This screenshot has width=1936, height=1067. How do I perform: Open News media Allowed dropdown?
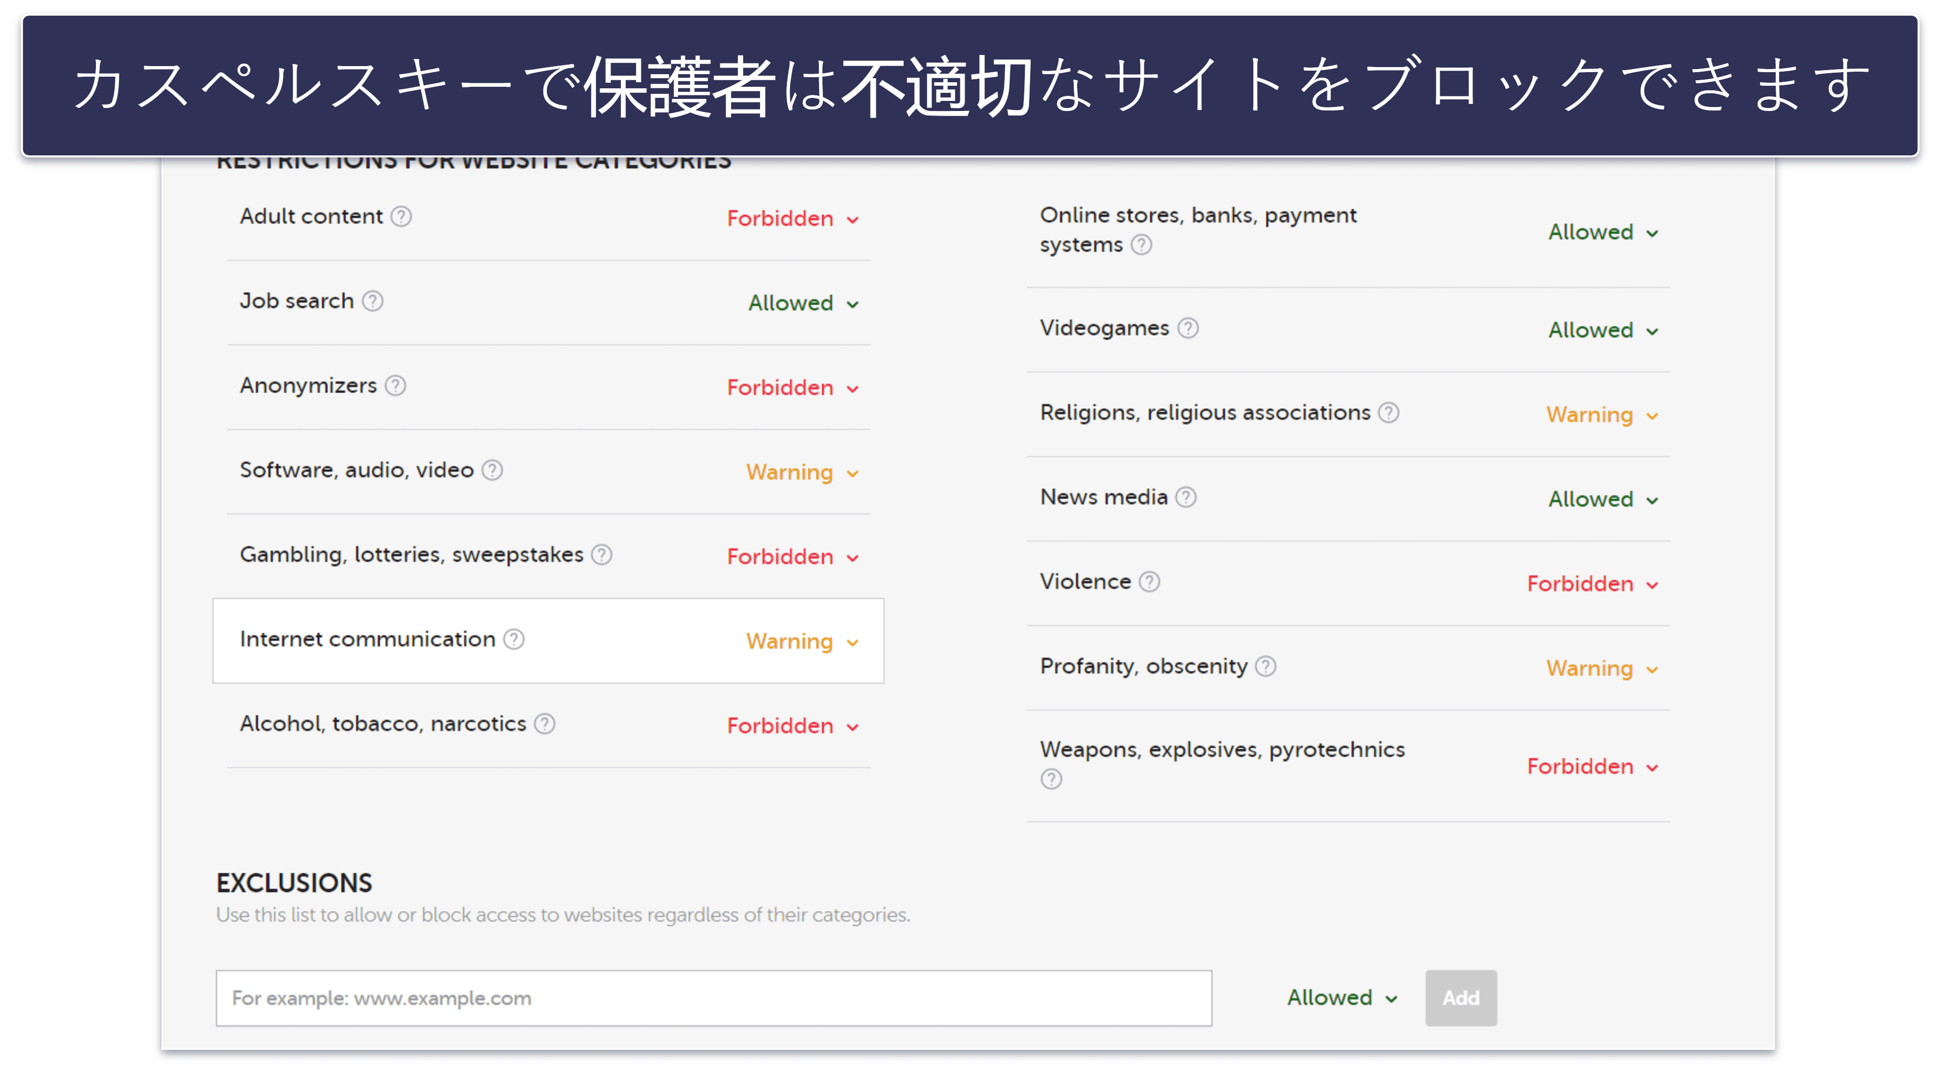coord(1604,499)
